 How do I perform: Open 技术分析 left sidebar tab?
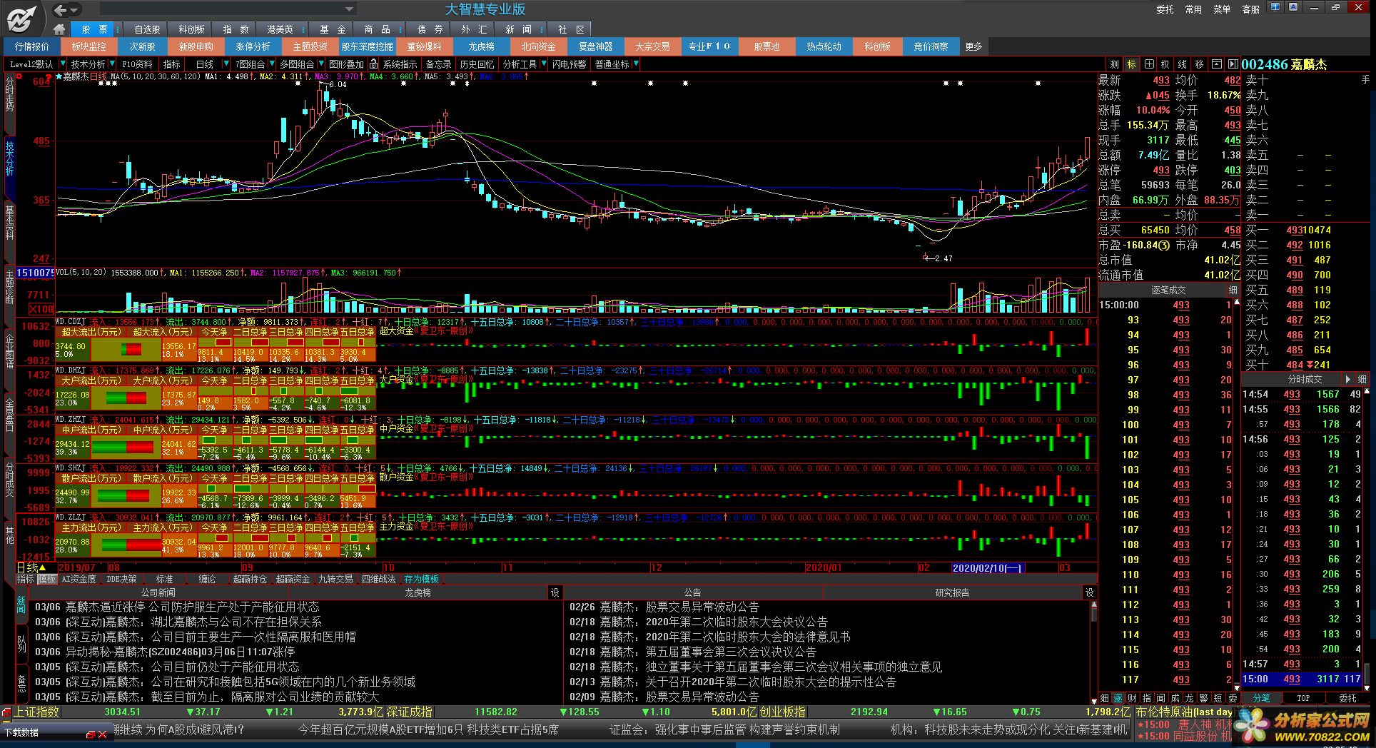pos(9,158)
